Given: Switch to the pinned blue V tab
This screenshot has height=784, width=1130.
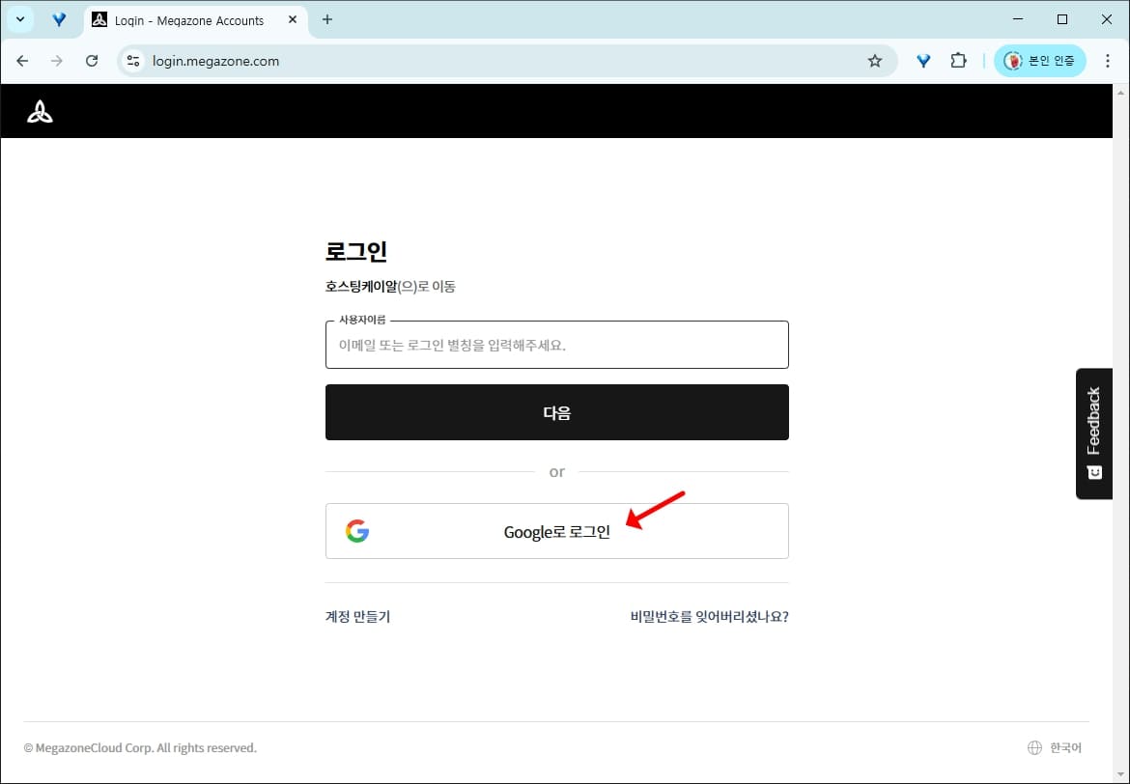Looking at the screenshot, I should [59, 20].
